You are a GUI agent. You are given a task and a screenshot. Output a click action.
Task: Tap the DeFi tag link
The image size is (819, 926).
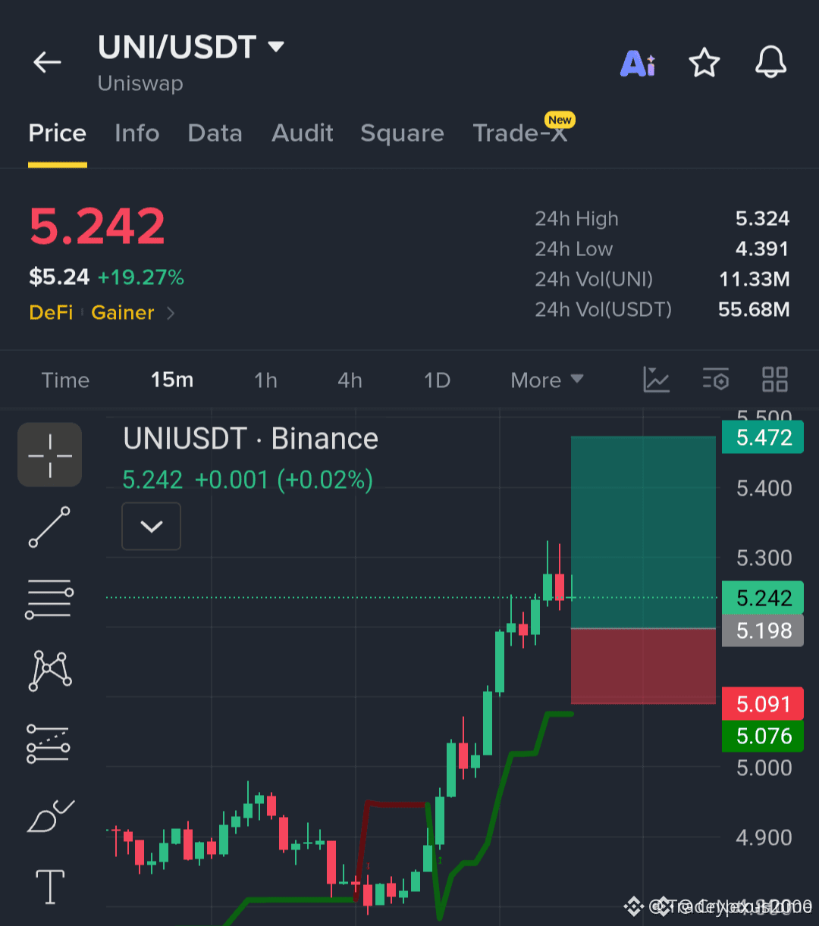pyautogui.click(x=51, y=313)
